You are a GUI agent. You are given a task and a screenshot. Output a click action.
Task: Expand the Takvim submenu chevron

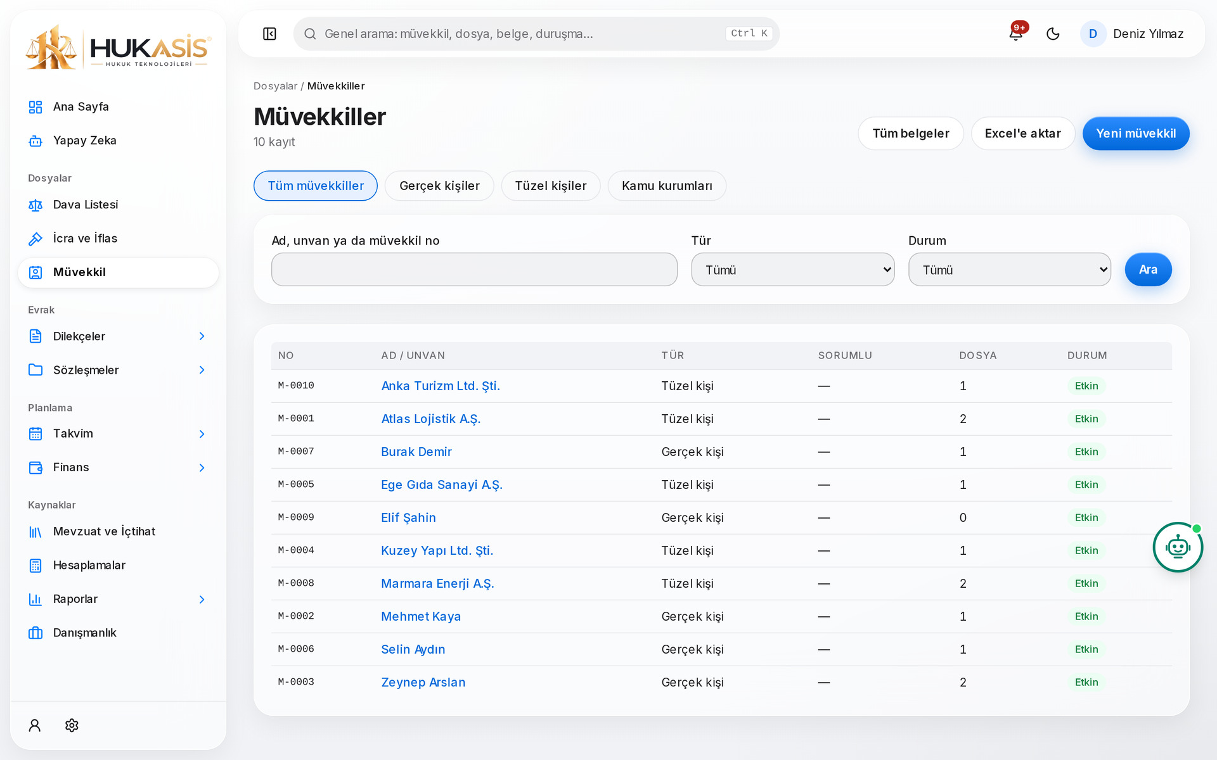coord(202,434)
